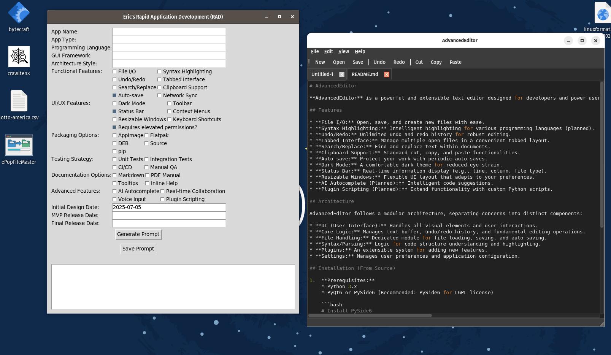Enable the File I/O checkbox

[114, 71]
